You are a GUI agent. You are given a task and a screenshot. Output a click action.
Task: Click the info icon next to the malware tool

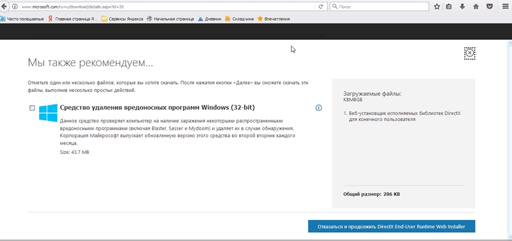319,108
